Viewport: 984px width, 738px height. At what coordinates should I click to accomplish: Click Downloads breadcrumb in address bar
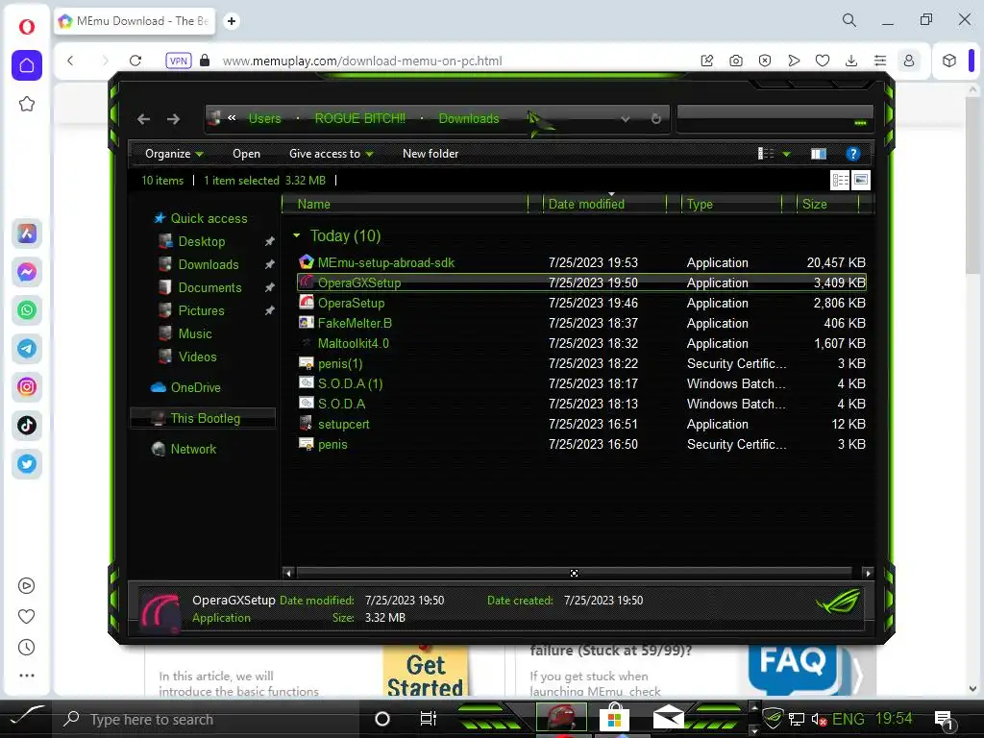coord(469,118)
